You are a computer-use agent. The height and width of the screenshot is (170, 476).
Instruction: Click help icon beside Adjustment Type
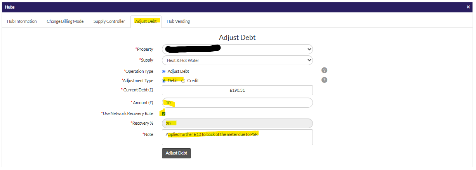point(325,80)
